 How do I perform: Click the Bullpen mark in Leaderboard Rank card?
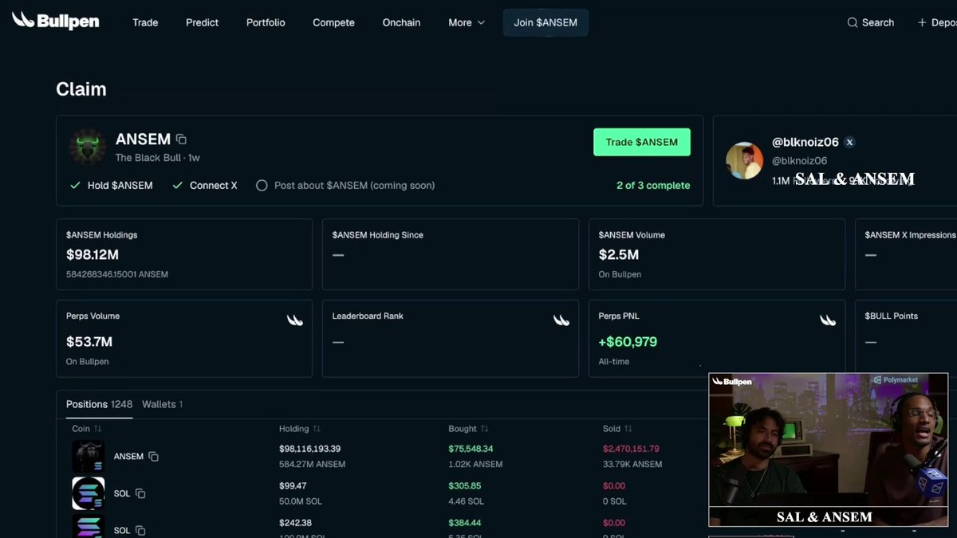coord(561,320)
